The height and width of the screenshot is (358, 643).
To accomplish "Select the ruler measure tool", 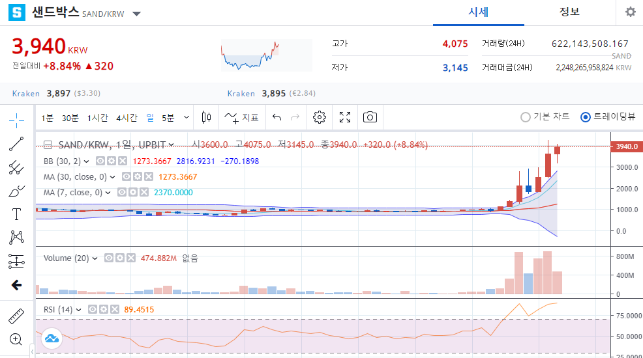I will (x=16, y=316).
